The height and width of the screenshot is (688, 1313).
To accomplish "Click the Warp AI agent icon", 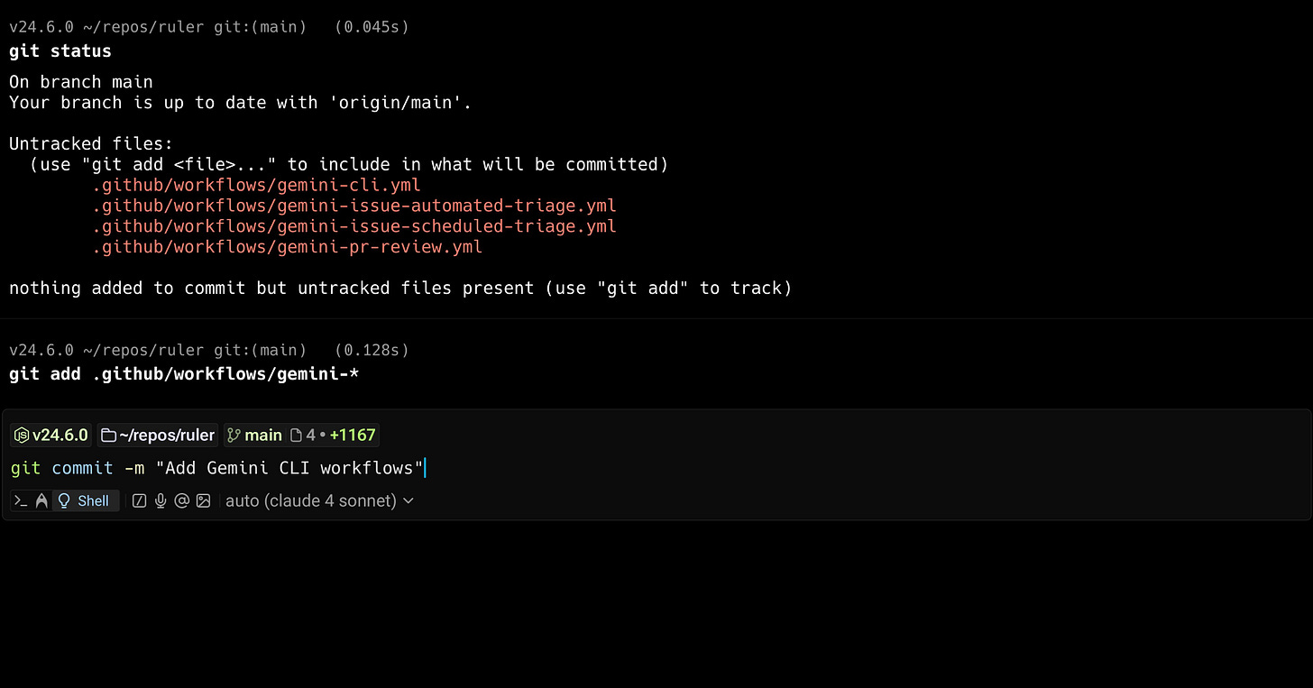I will point(41,500).
